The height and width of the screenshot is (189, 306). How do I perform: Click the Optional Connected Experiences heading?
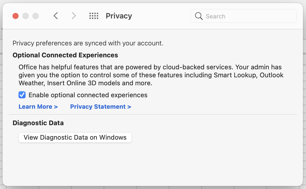point(65,55)
